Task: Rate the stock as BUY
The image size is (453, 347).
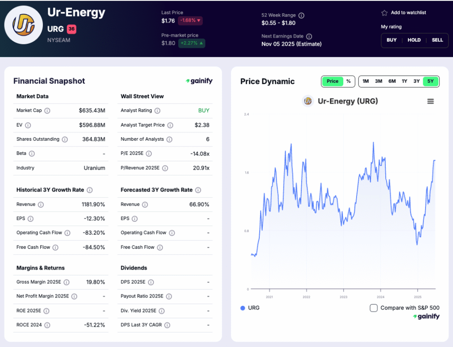Action: coord(392,40)
